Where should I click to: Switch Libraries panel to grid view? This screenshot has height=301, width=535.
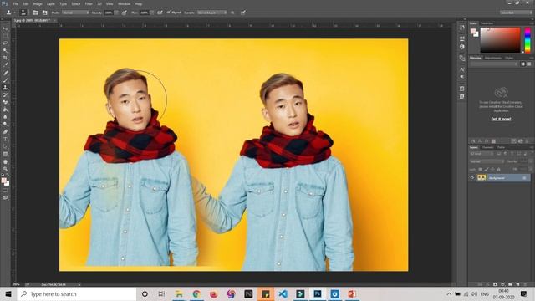[x=522, y=64]
